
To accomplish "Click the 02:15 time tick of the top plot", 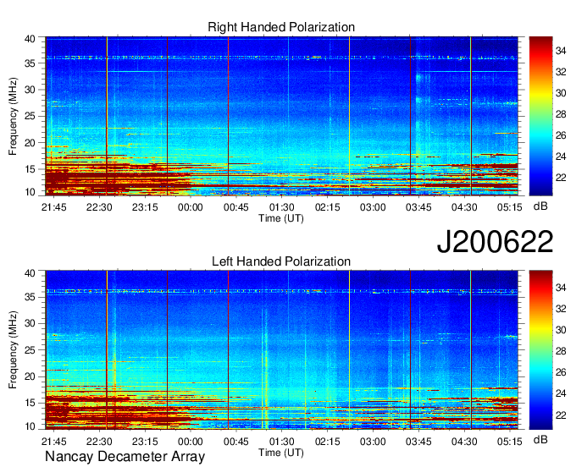I will 327,207.
